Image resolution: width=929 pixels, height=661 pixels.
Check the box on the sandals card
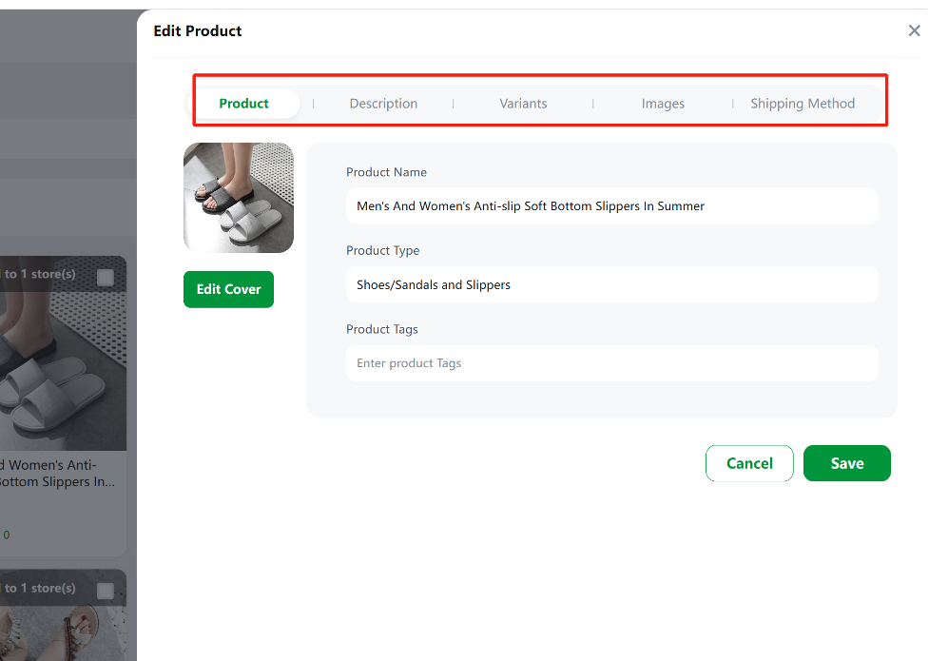click(x=105, y=591)
